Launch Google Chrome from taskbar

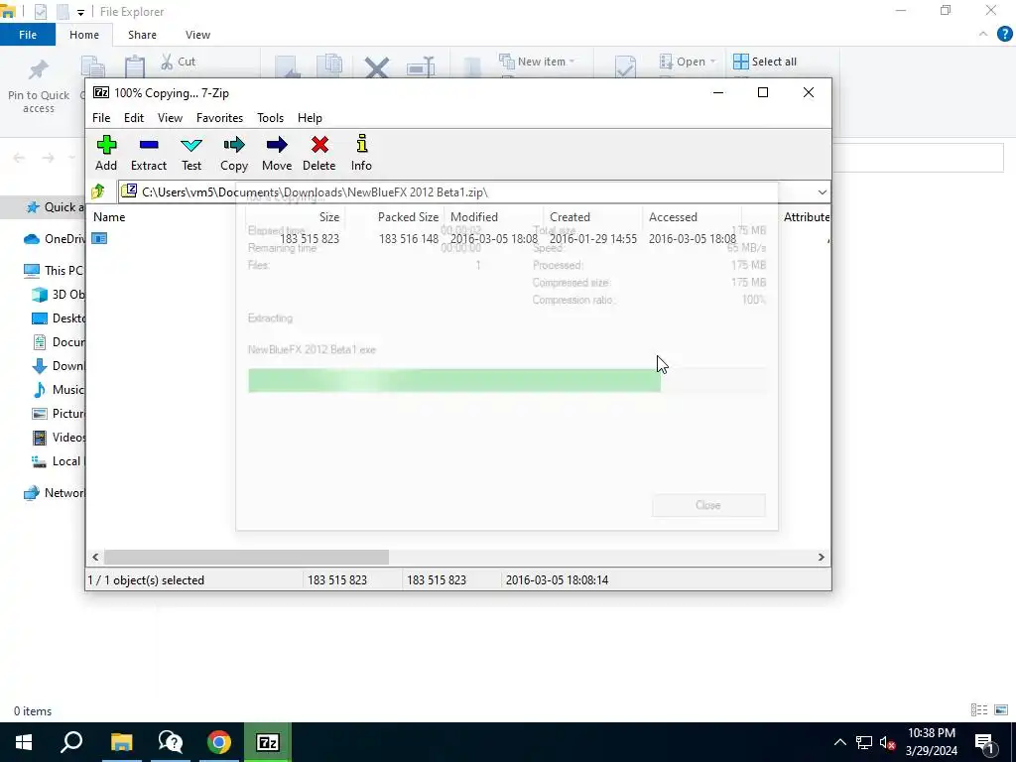pyautogui.click(x=219, y=742)
